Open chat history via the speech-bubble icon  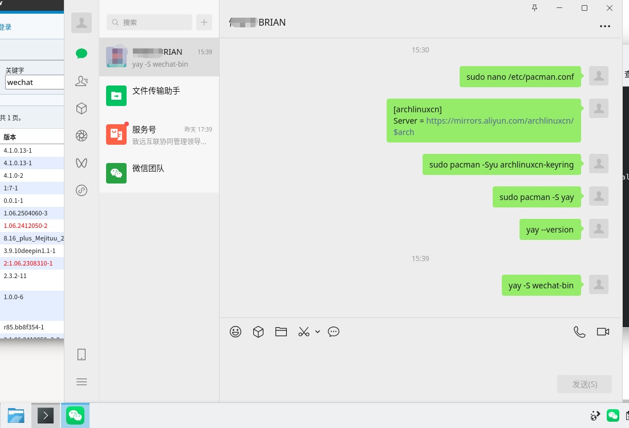click(334, 332)
